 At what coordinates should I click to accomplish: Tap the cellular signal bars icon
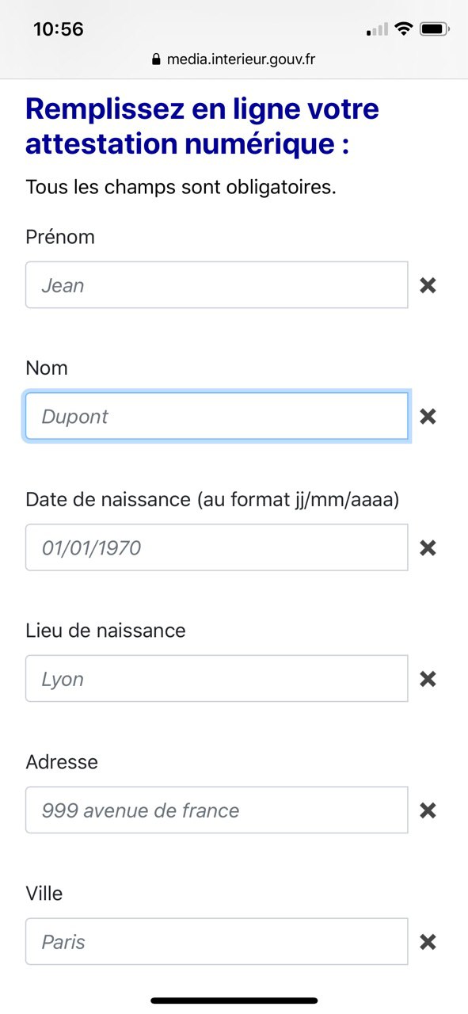coord(377,30)
